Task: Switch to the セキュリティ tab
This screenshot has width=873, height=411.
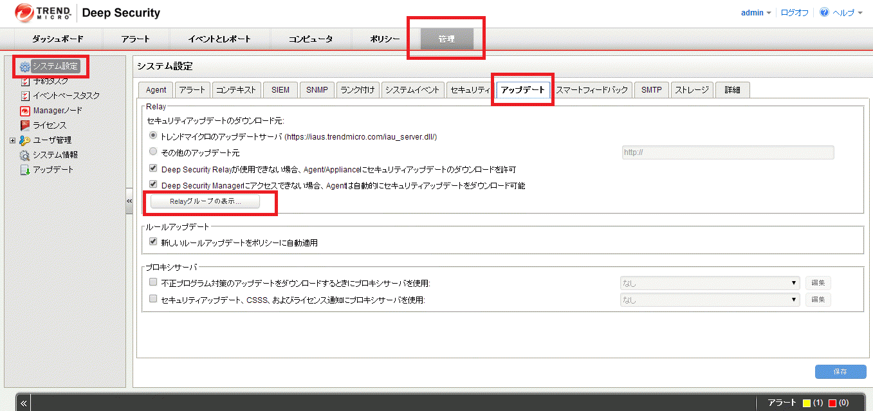Action: tap(470, 90)
